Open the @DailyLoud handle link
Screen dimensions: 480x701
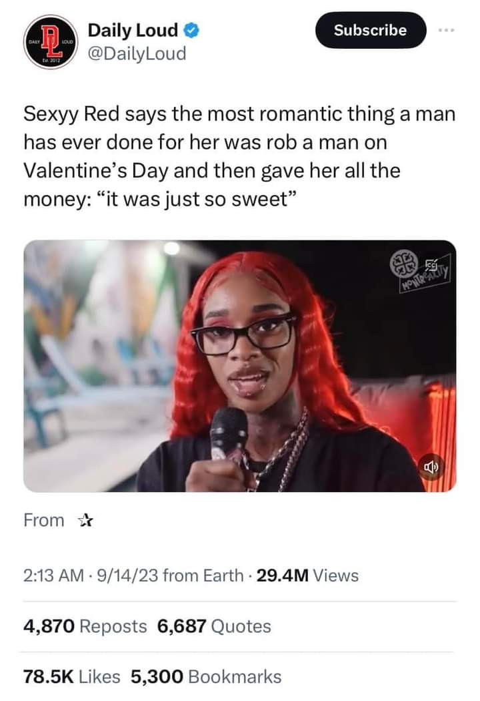137,53
